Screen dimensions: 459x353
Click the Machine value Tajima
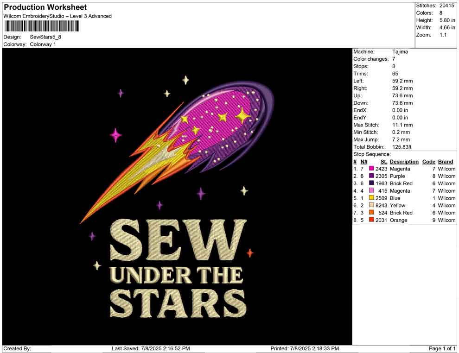pos(400,51)
